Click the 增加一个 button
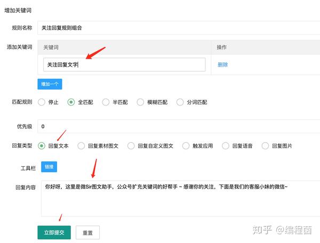The height and width of the screenshot is (243, 320). point(50,84)
